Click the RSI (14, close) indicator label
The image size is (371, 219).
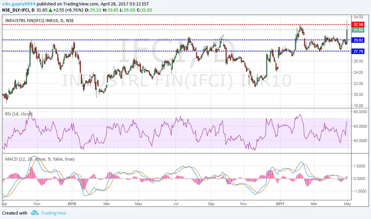pyautogui.click(x=19, y=114)
